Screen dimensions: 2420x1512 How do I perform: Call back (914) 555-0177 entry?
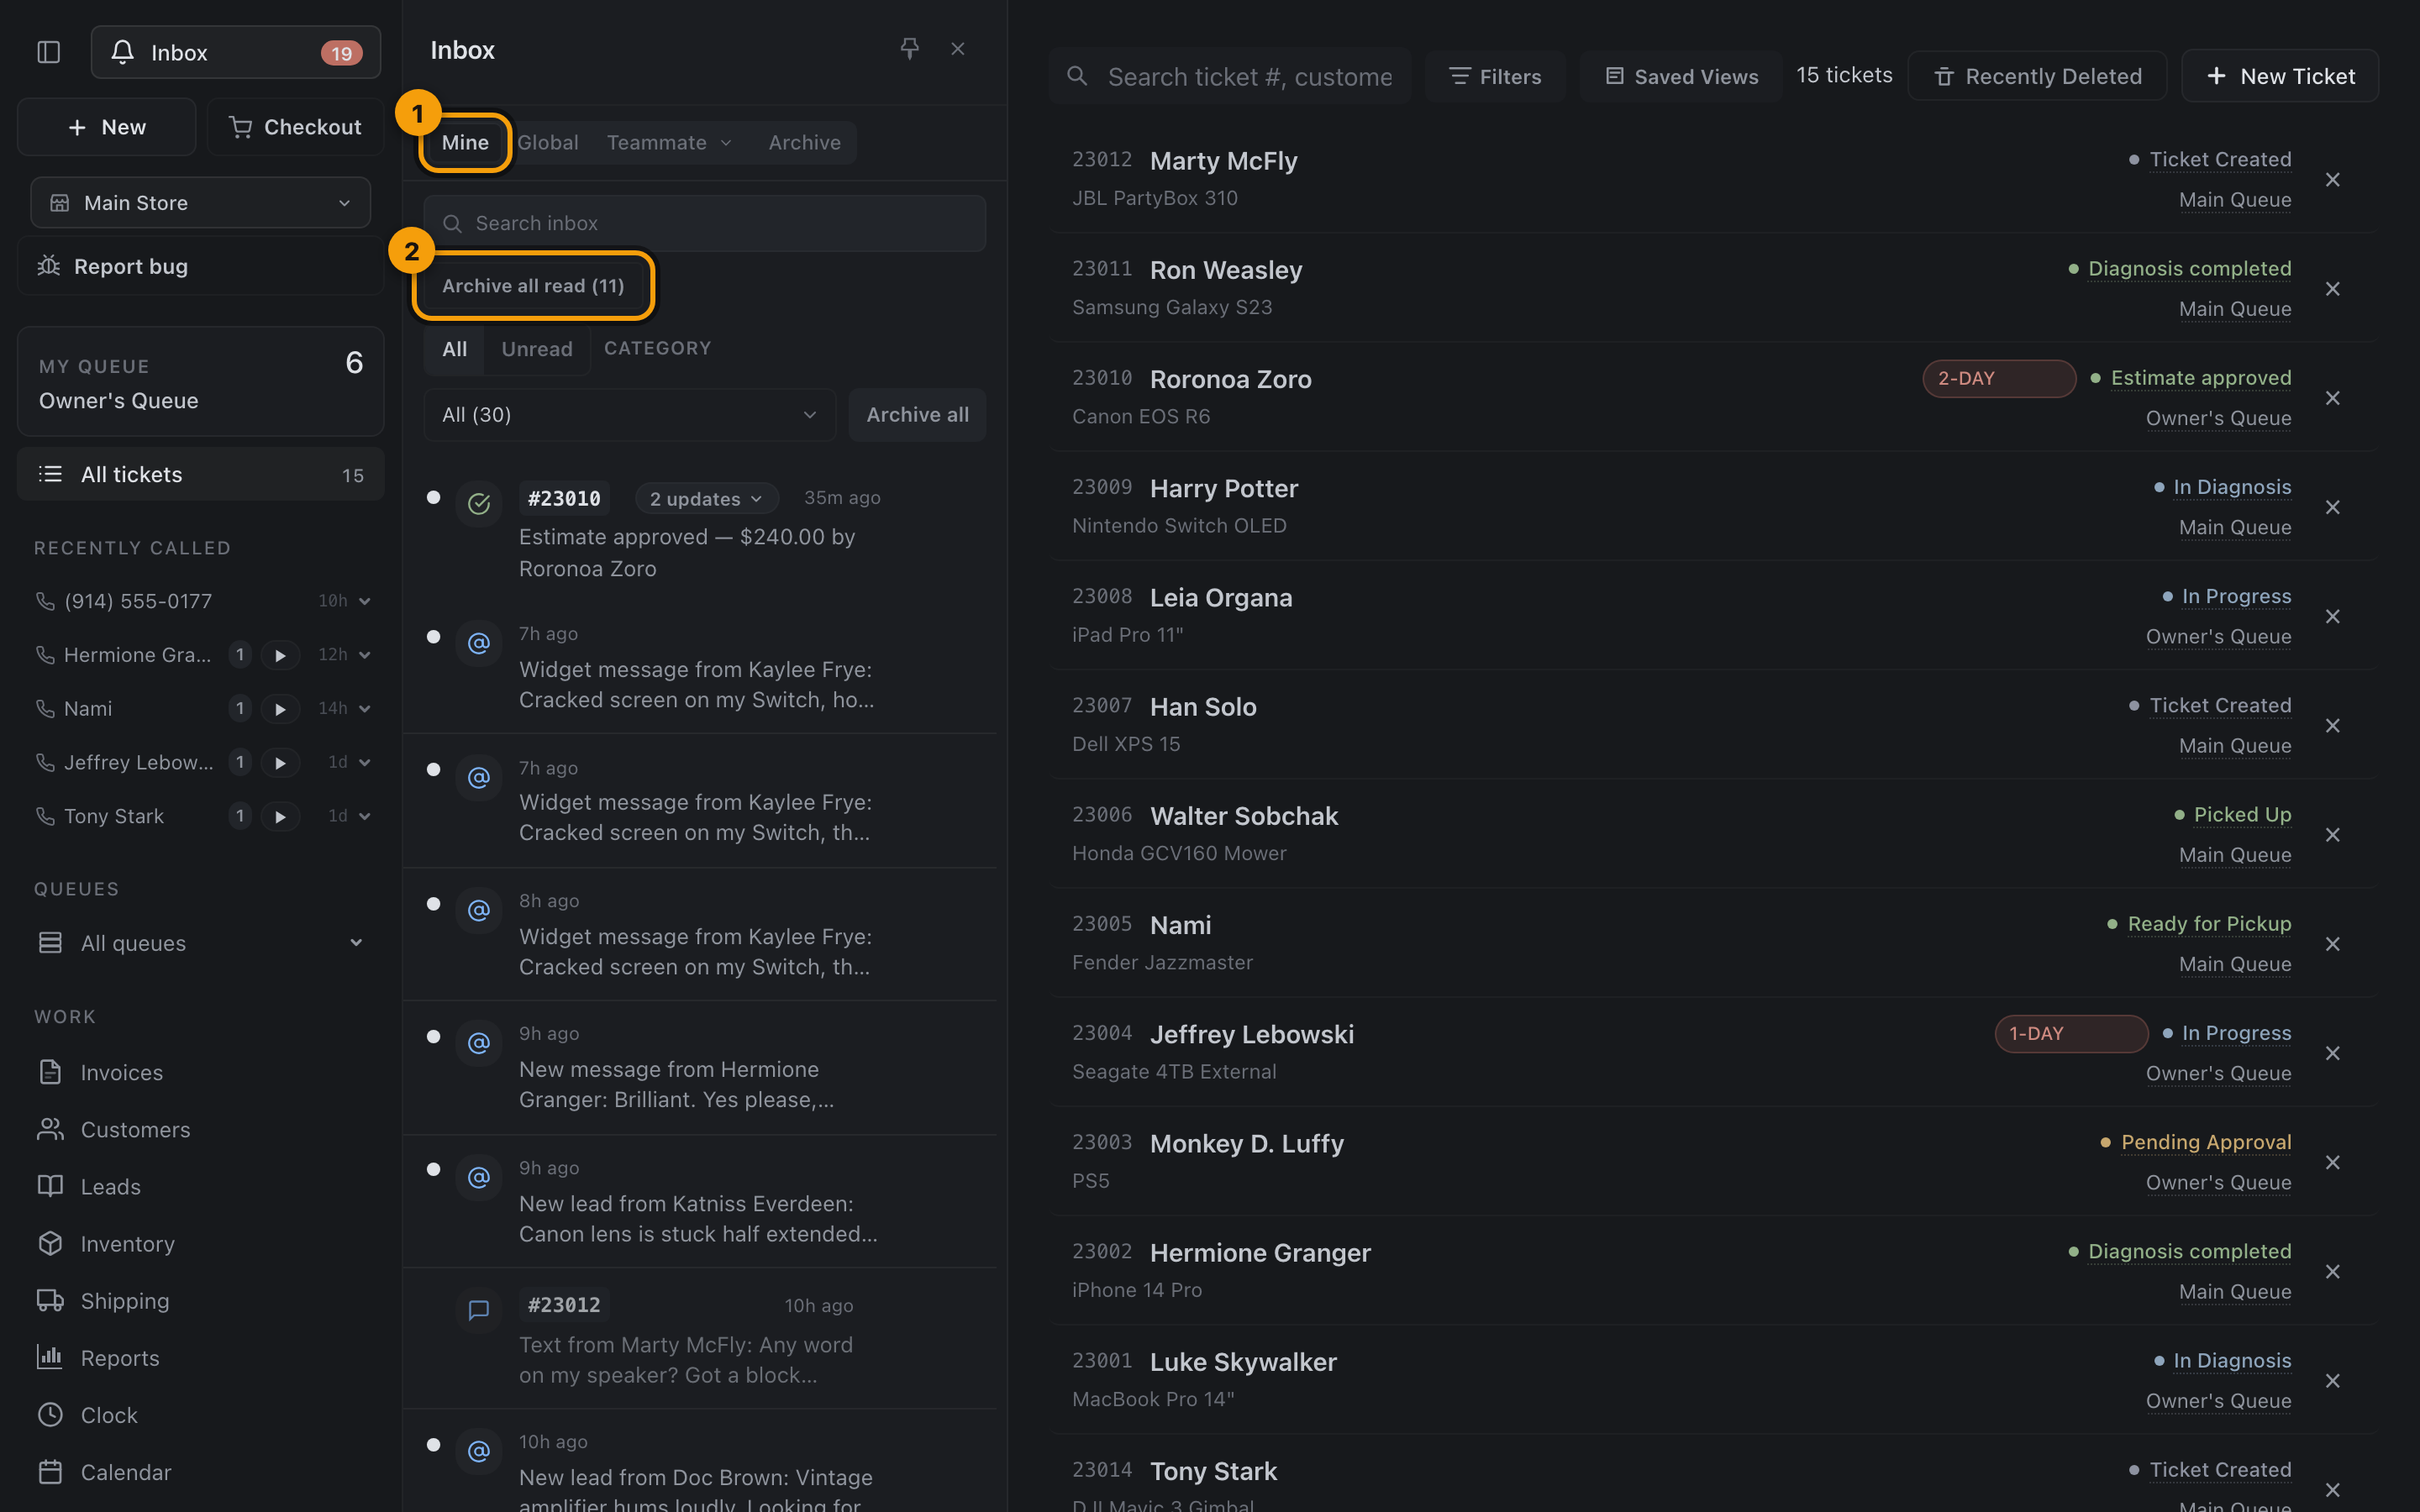(x=138, y=601)
